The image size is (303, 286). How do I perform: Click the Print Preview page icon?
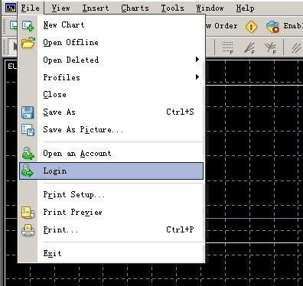tap(28, 213)
